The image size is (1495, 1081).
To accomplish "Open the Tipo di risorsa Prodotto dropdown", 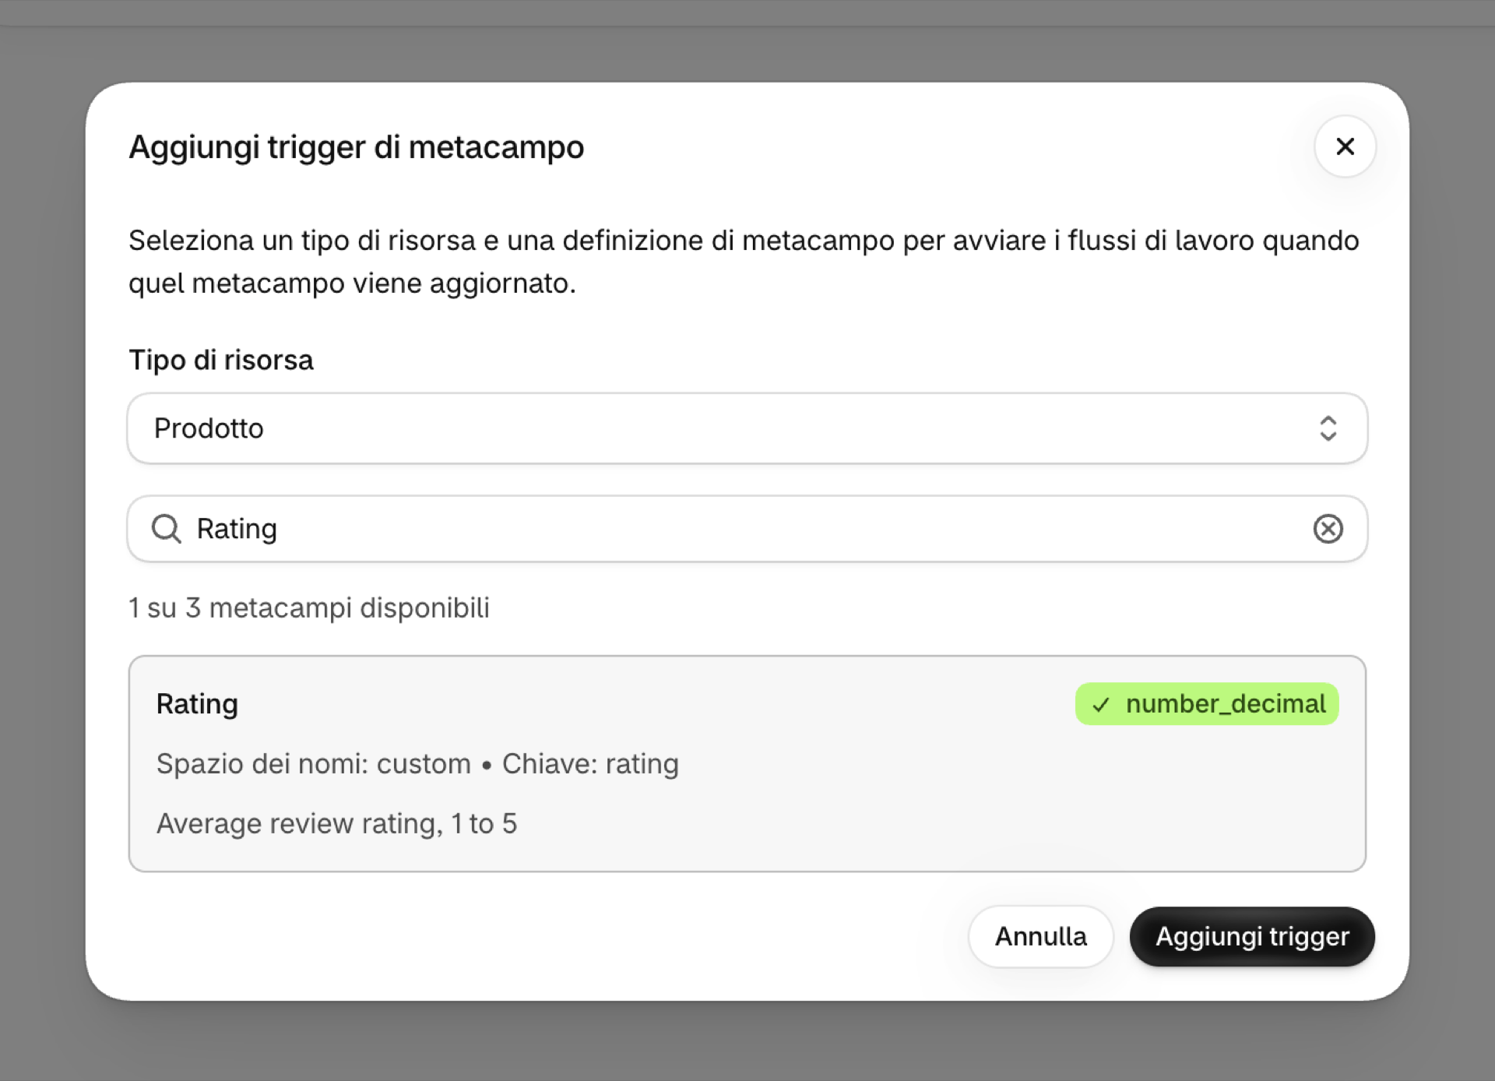I will point(747,428).
